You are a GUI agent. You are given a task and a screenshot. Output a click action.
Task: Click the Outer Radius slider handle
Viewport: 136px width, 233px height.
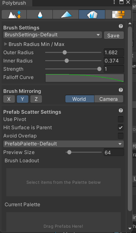click(65, 53)
